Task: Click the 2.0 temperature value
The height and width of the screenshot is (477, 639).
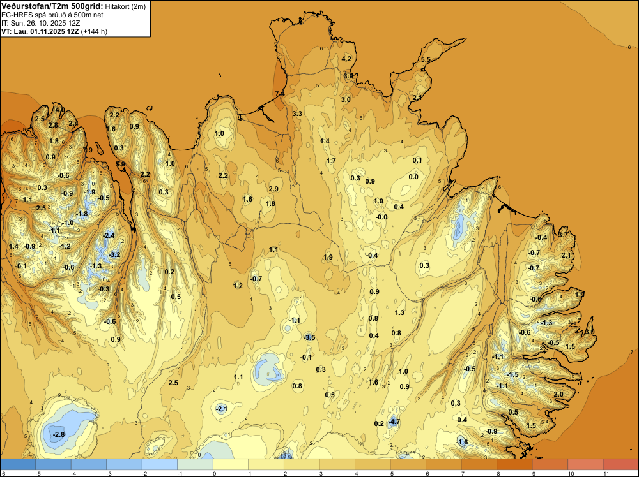Action: pos(558,394)
